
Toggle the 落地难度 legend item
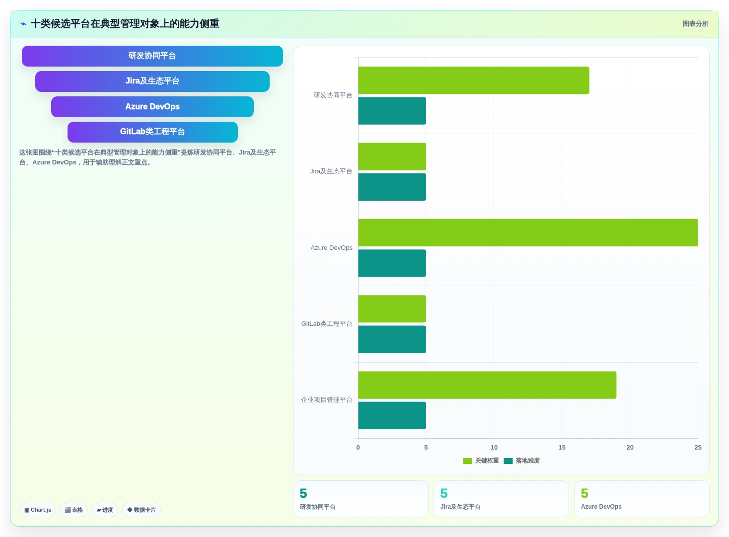[x=521, y=460]
